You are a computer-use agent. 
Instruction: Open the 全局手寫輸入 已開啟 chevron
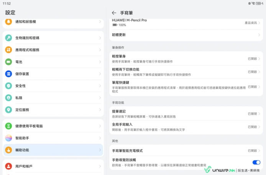click(x=259, y=127)
